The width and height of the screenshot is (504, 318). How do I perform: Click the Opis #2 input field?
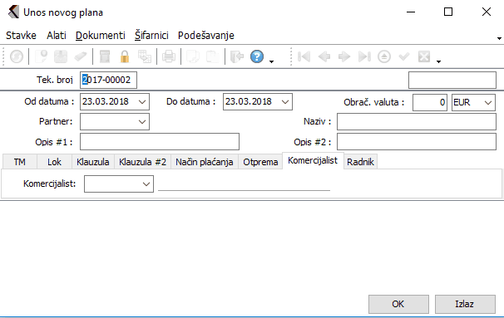417,141
